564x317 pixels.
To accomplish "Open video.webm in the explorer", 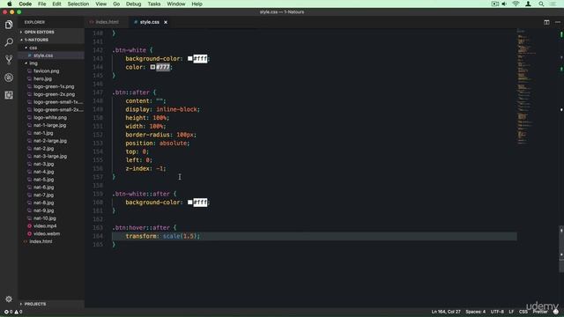I will click(x=51, y=233).
